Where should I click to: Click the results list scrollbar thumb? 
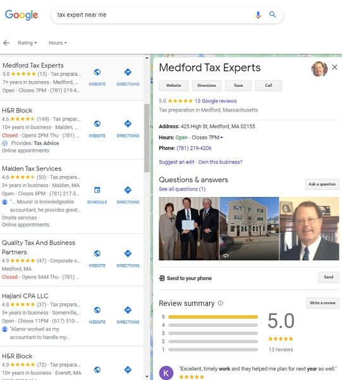coord(147,138)
